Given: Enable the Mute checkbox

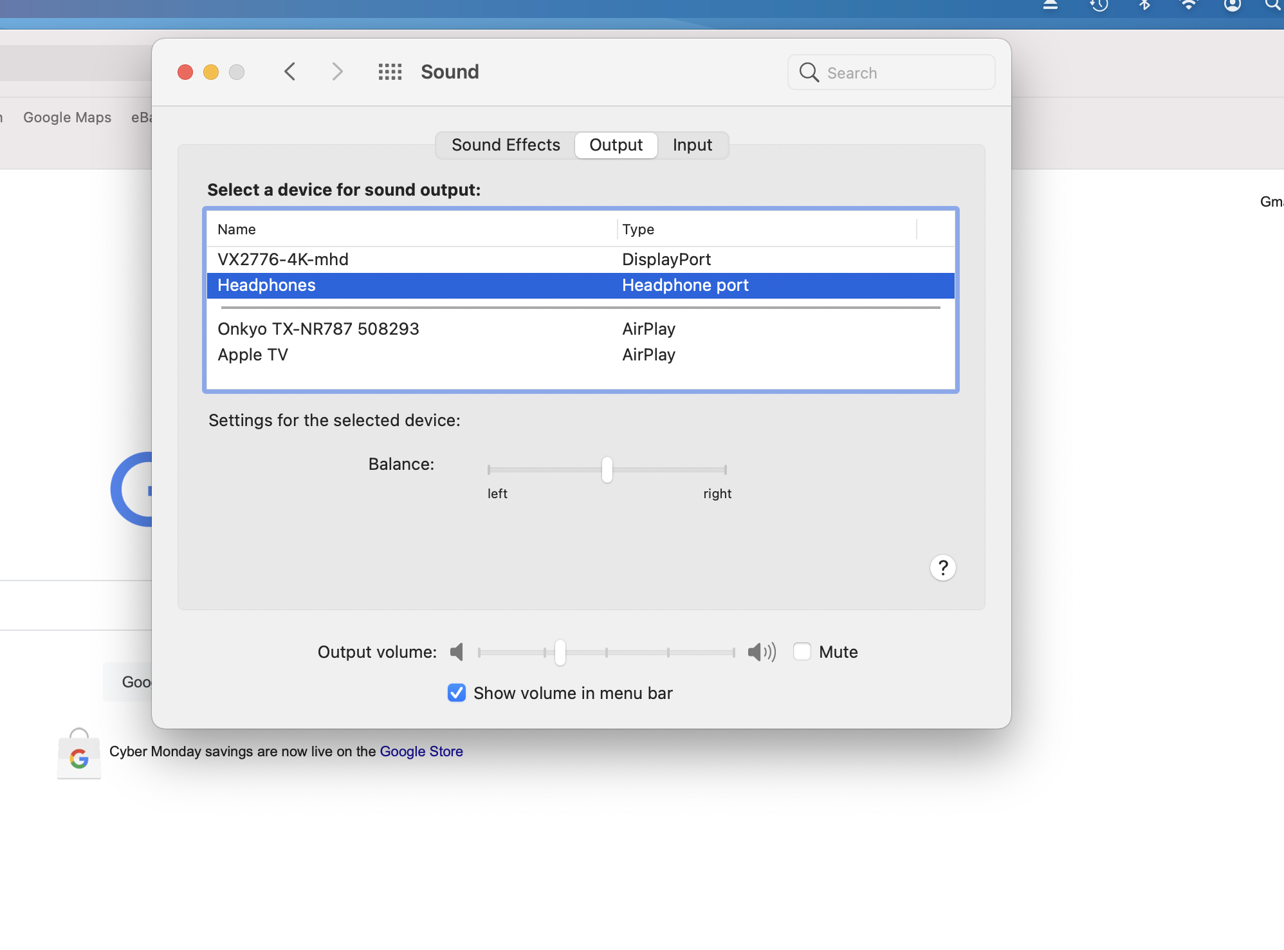Looking at the screenshot, I should [802, 652].
